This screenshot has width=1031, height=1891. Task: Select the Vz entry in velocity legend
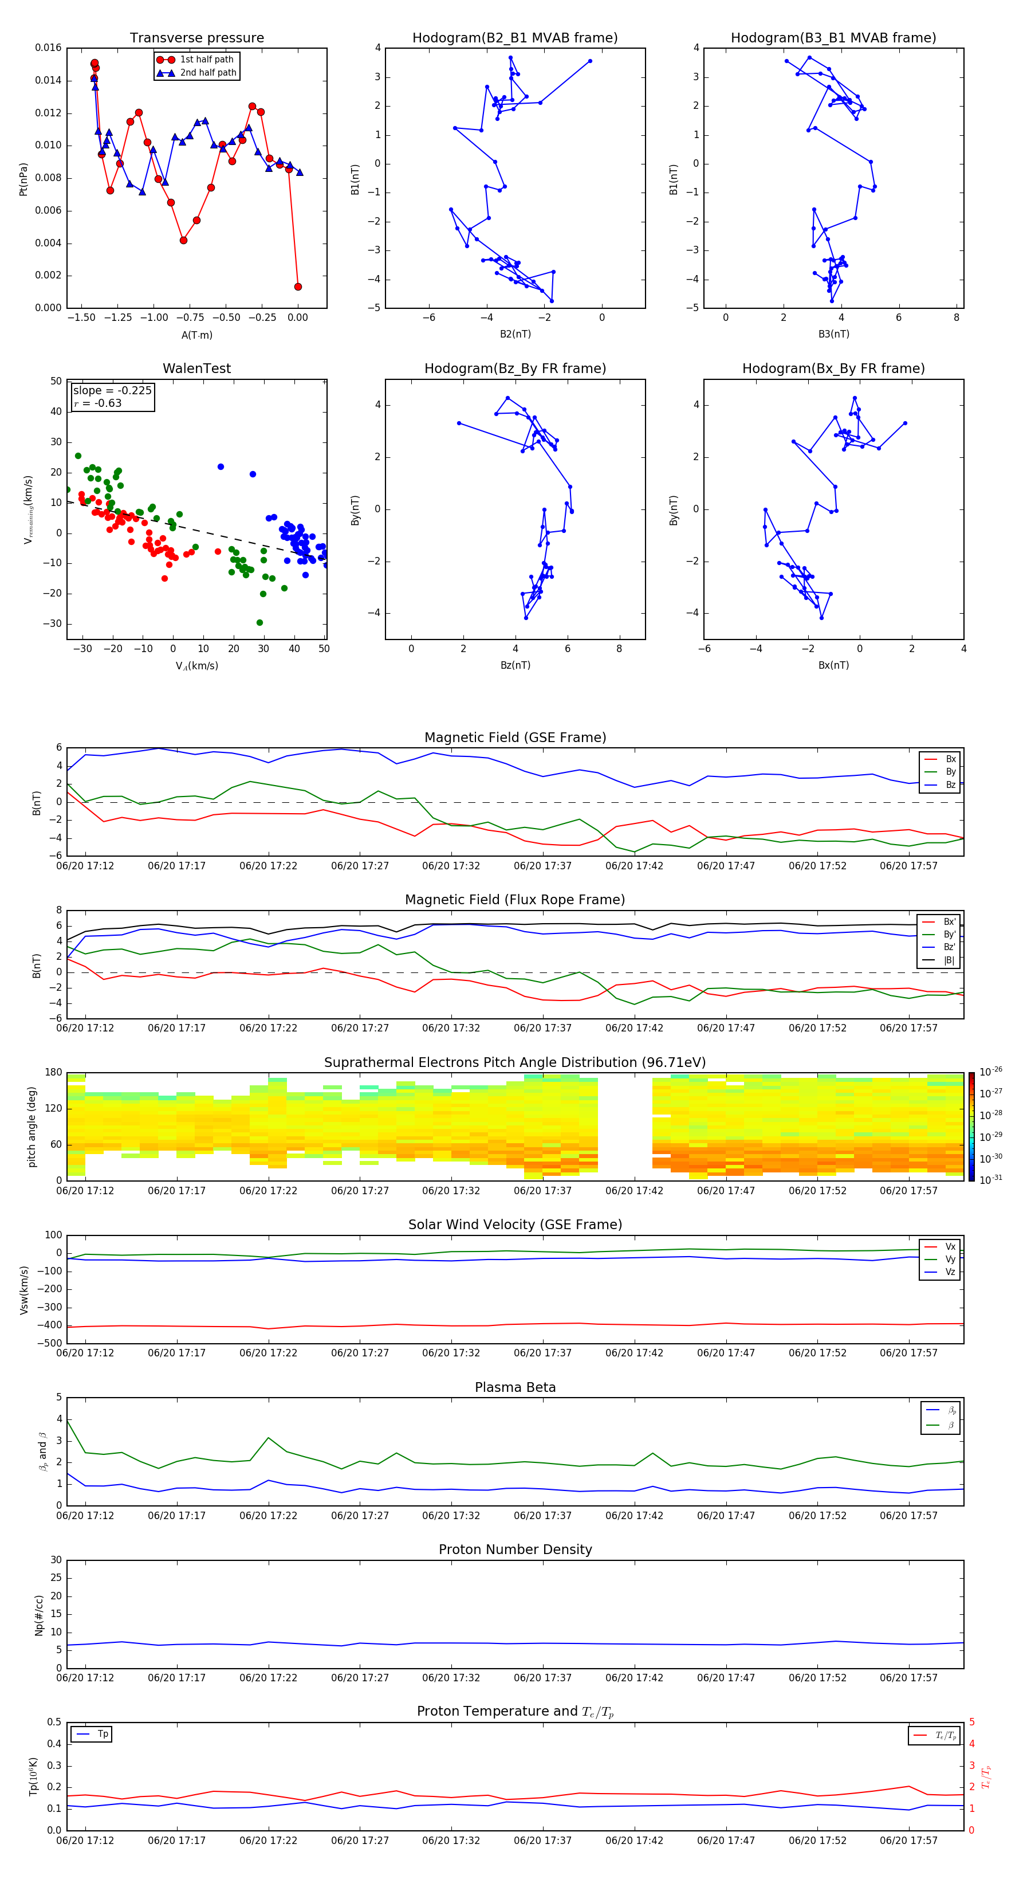[941, 1272]
